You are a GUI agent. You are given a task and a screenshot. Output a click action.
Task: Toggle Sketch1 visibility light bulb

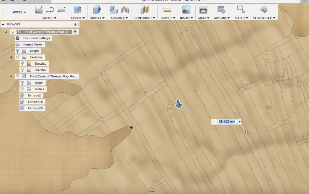pyautogui.click(x=22, y=63)
